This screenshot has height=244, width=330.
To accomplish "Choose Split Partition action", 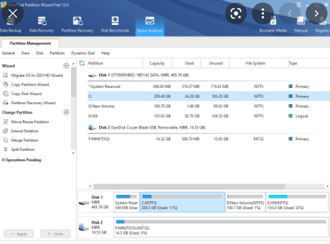I will [23, 149].
